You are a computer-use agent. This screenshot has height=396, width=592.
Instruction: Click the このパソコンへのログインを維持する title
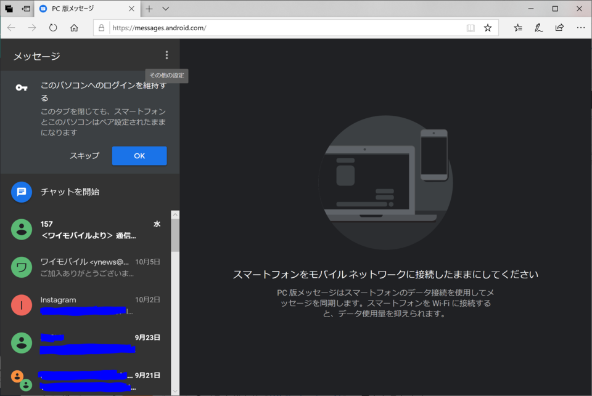[x=104, y=92]
